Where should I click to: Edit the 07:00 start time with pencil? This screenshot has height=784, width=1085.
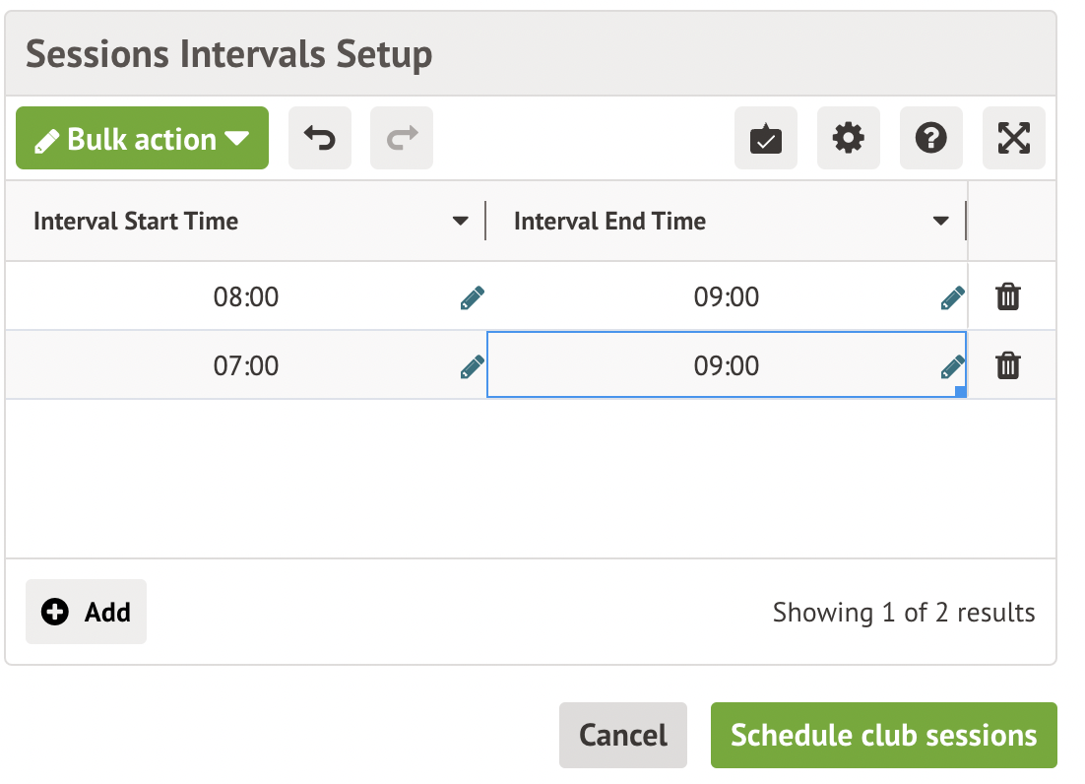pos(473,367)
